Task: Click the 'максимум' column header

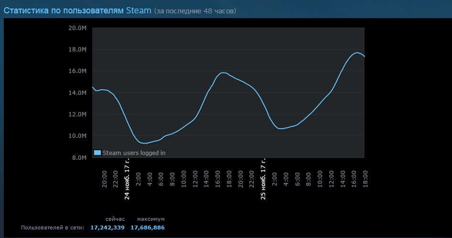Action: point(151,219)
